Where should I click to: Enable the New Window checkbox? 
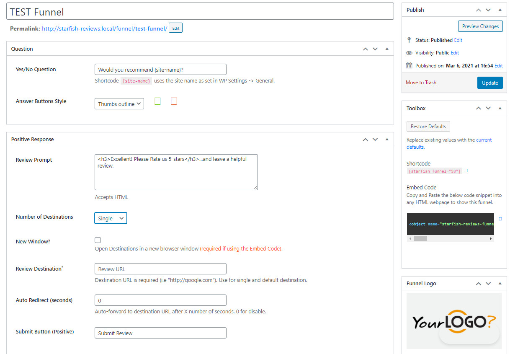98,240
